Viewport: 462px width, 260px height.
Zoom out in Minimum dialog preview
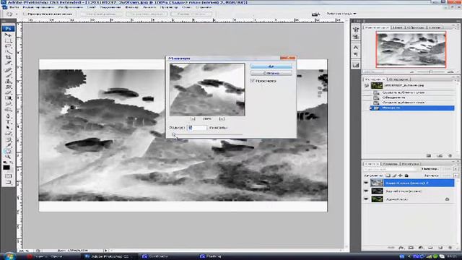193,118
